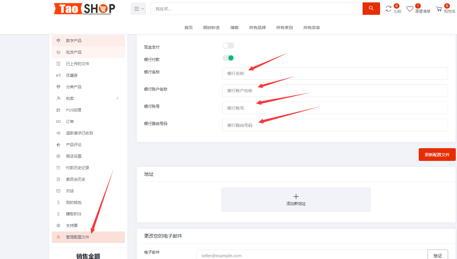This screenshot has height=259, width=457.
Task: Open the hamburger category dropdown menu
Action: pos(138,9)
